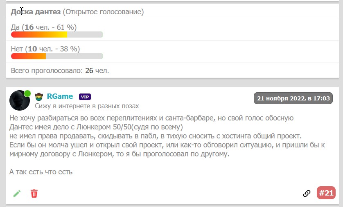Image resolution: width=343 pixels, height=207 pixels.
Task: Click the cowboy group icon beside RGame
Action: coord(39,97)
